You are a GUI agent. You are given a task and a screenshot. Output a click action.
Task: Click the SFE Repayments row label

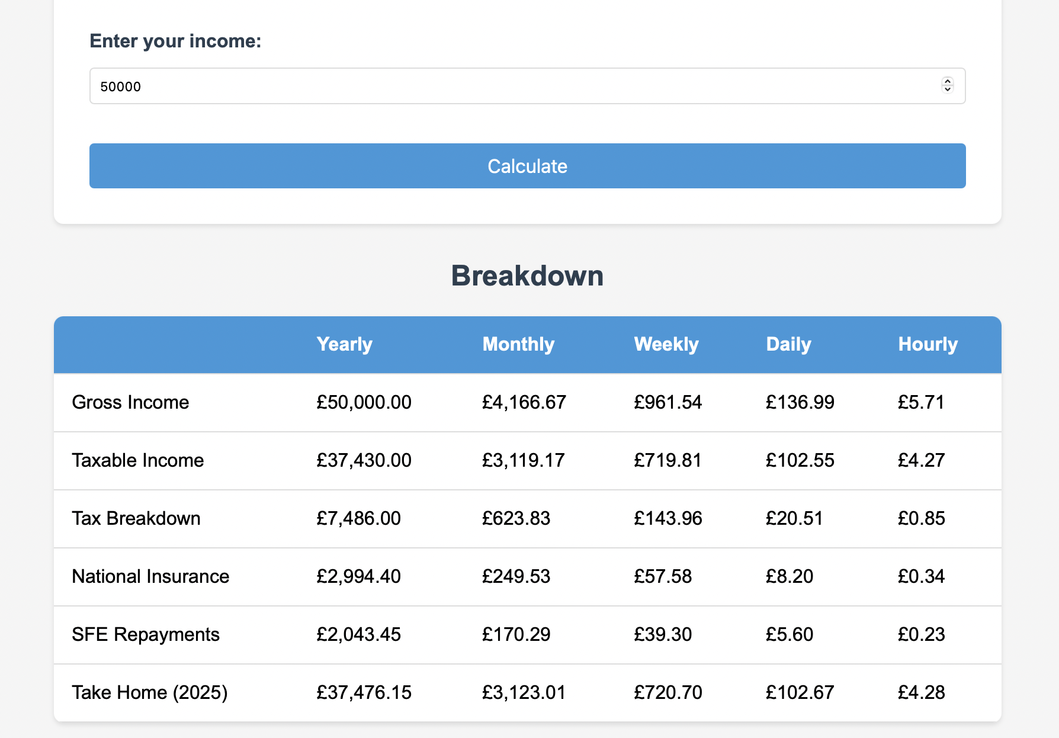pyautogui.click(x=145, y=634)
